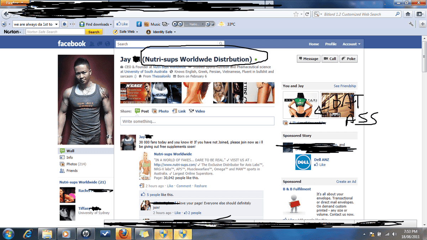The image size is (427, 240).
Task: Reload the page with the refresh icon
Action: tap(307, 14)
